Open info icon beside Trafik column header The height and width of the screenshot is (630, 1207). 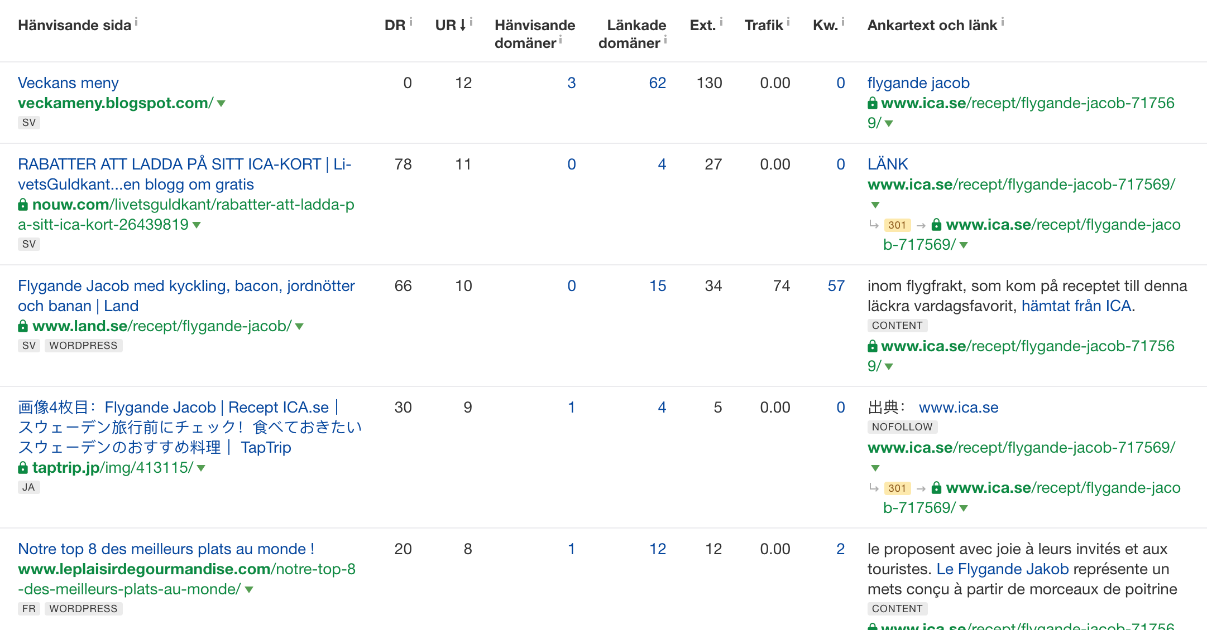(x=788, y=22)
